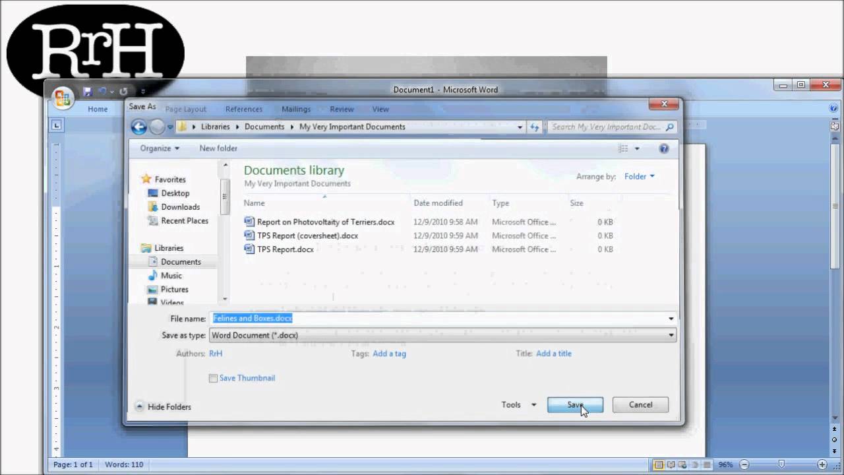Click the Zoom Out minus button
This screenshot has height=475, width=844.
click(744, 464)
